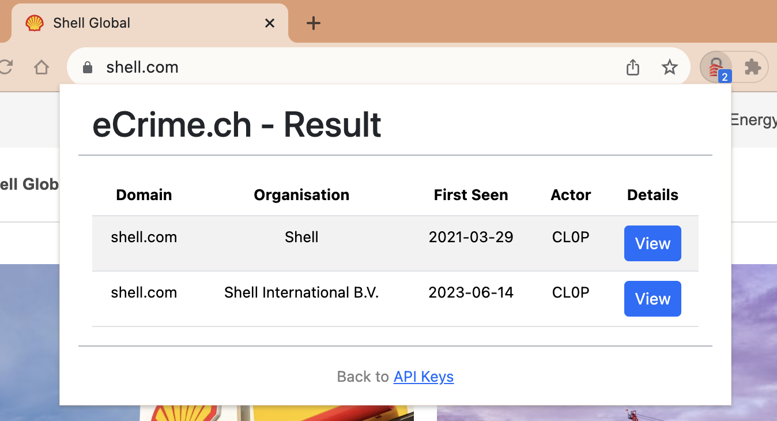Click the date 2023-06-14
Screen dimensions: 777x421
point(471,292)
